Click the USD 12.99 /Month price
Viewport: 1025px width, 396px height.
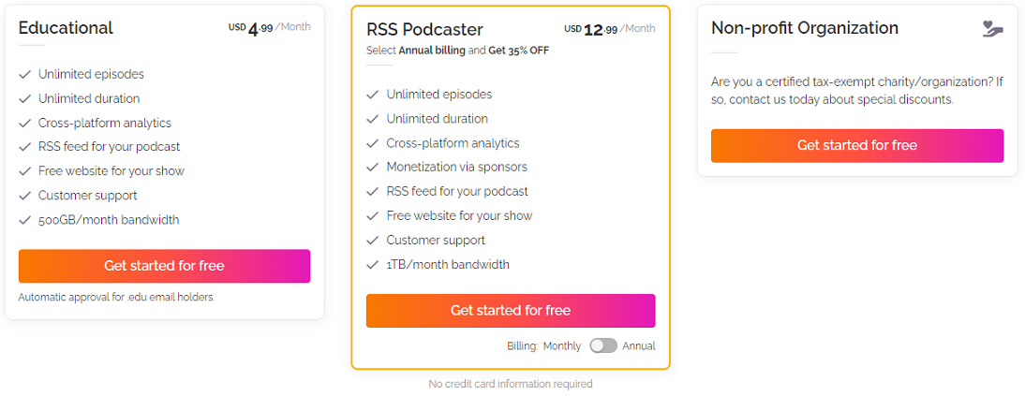tap(609, 29)
